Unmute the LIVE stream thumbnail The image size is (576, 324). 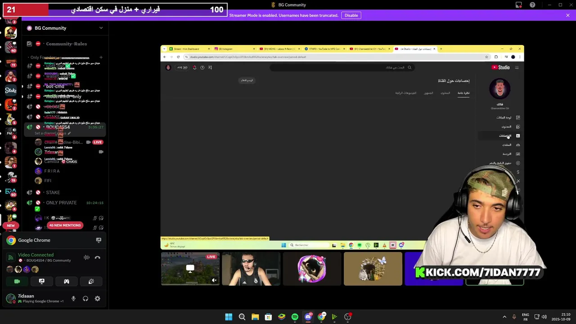214,280
